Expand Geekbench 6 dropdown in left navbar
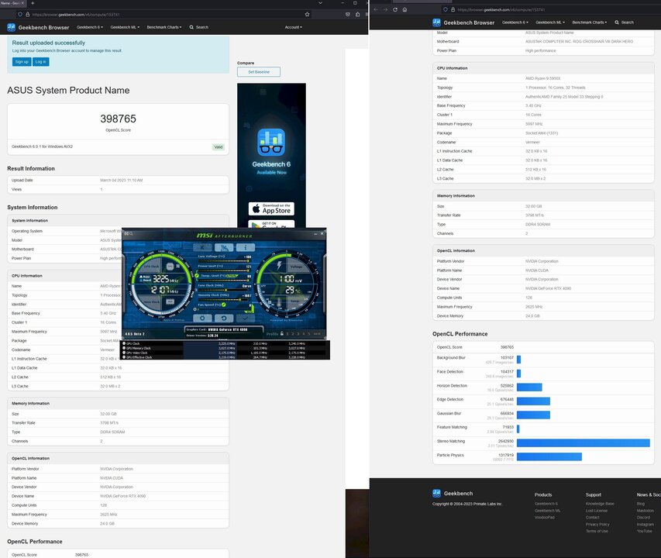This screenshot has height=558, width=661. point(90,27)
